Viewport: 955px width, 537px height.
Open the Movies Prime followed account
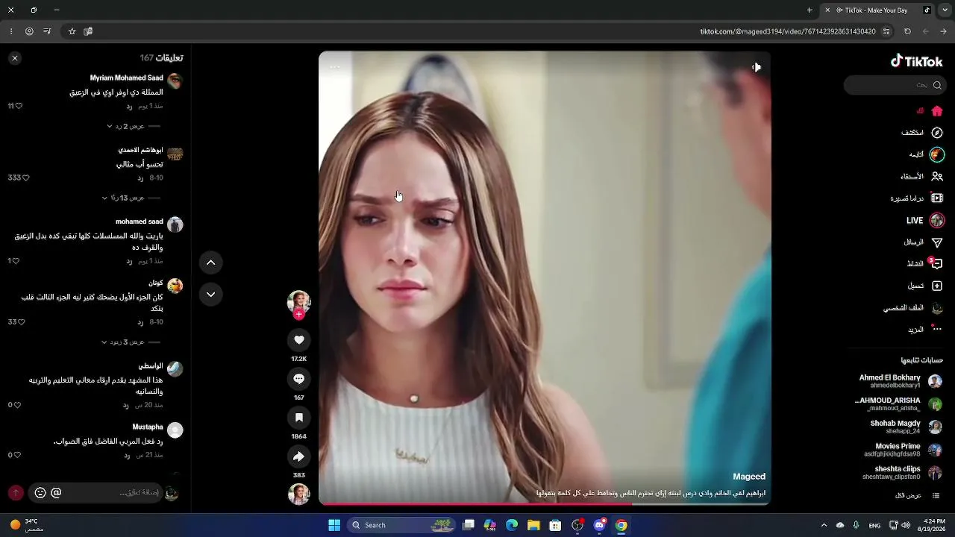(903, 450)
